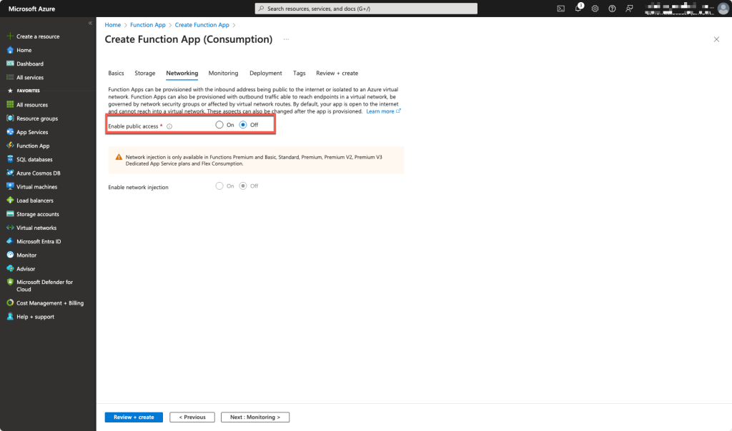The width and height of the screenshot is (732, 431).
Task: Open Microsoft Entra ID in sidebar
Action: 39,241
